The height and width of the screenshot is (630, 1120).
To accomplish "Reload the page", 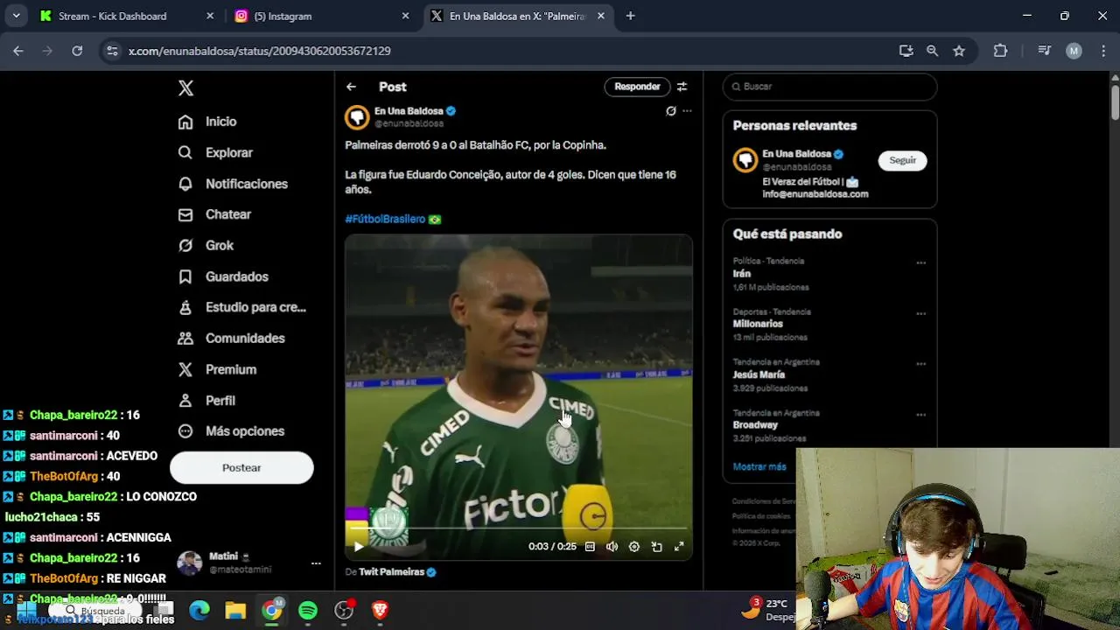I will coord(77,51).
